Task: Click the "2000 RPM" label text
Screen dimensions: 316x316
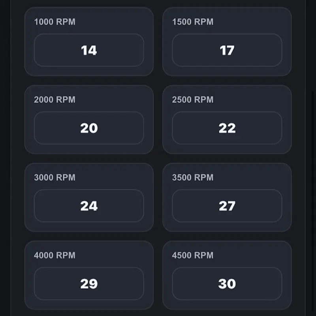Action: click(x=55, y=100)
